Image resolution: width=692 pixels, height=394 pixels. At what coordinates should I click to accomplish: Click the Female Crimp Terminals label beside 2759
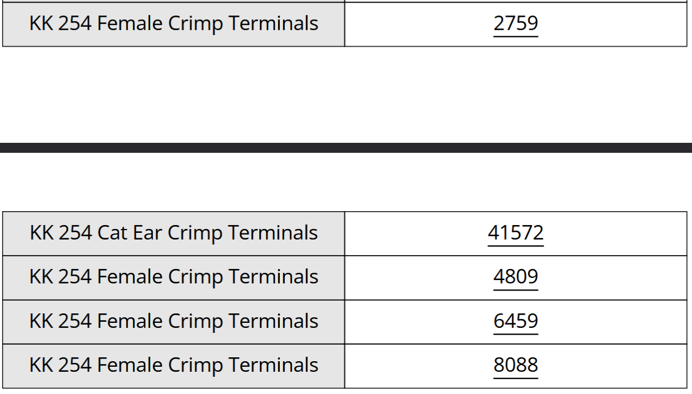pos(174,24)
